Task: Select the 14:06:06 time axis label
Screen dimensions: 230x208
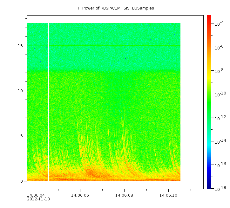Action: (x=80, y=195)
